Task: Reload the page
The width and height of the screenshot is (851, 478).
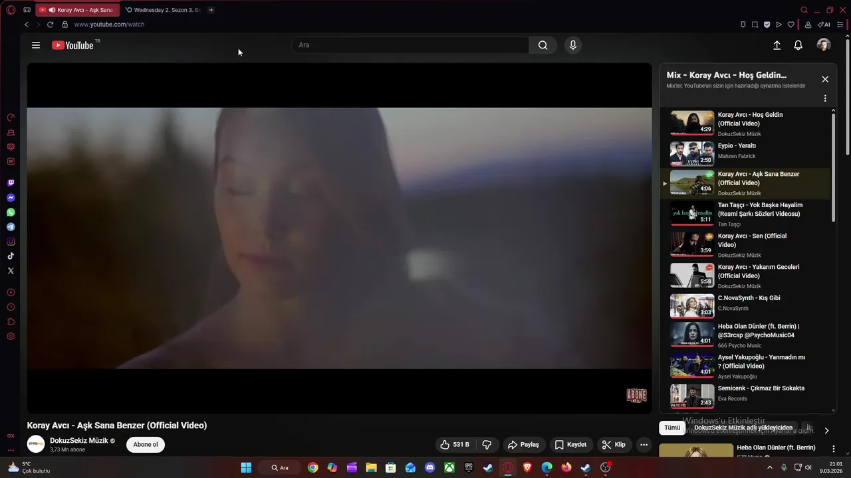Action: (x=50, y=25)
